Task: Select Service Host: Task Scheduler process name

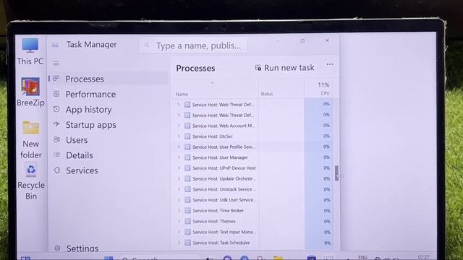Action: (221, 243)
